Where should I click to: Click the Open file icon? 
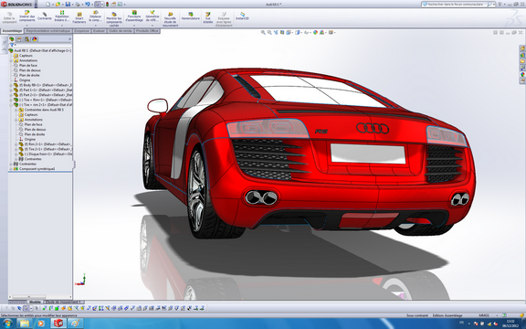tap(58, 4)
